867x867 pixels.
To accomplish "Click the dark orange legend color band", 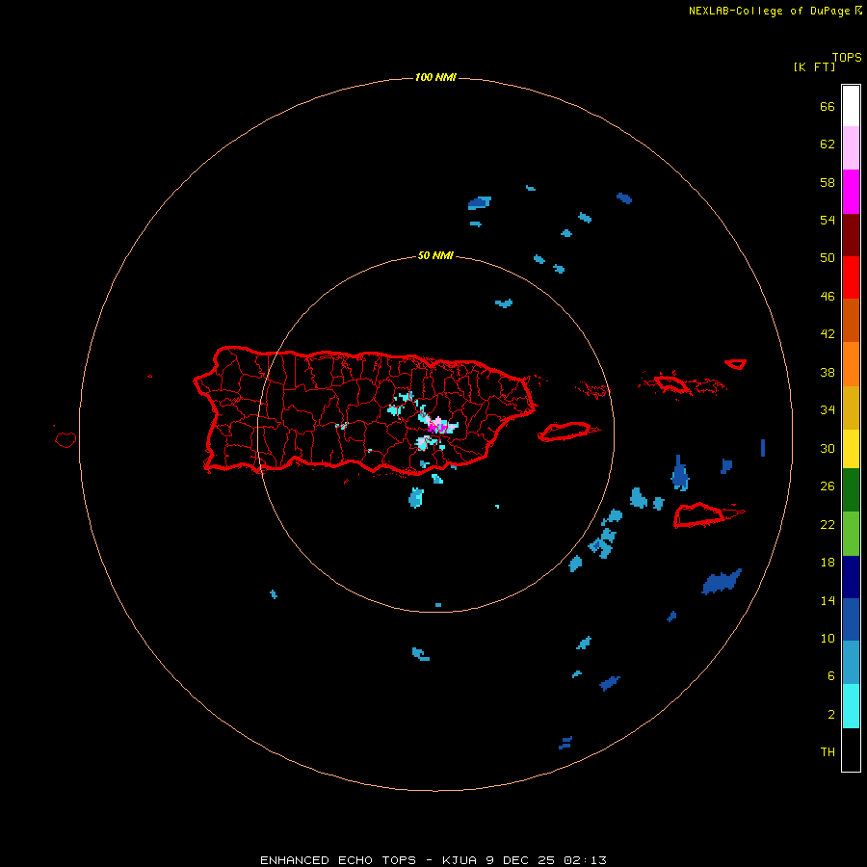I will pyautogui.click(x=851, y=320).
